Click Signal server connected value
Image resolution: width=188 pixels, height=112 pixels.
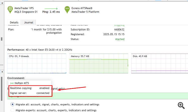coord(43,93)
